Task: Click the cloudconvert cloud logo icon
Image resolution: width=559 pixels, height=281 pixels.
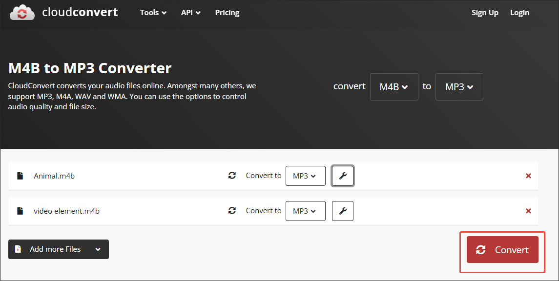Action: click(x=22, y=12)
